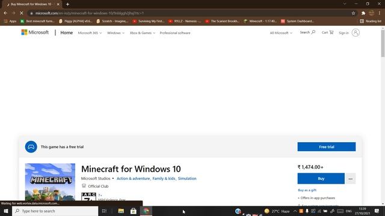Open the 'Best minecraft furni...' bookmark
This screenshot has height=216, width=385.
point(37,21)
